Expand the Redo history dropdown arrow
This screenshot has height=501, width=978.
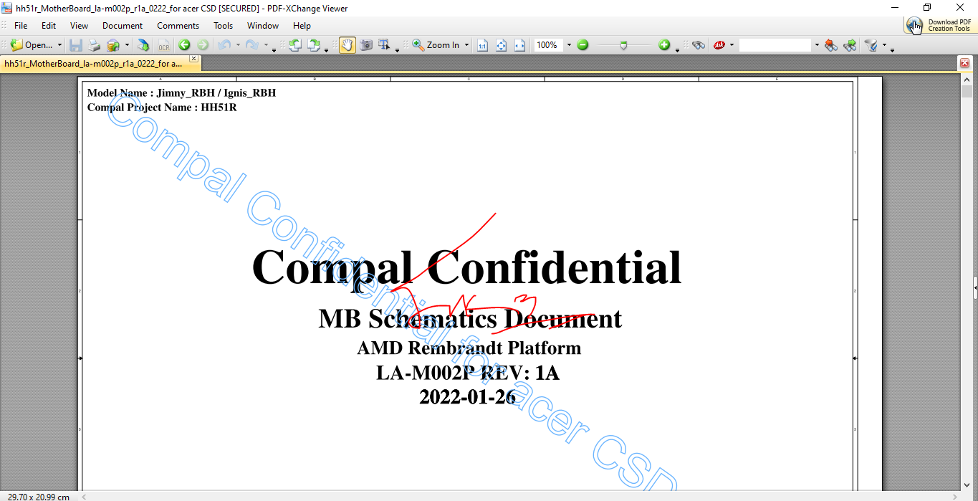[x=266, y=45]
